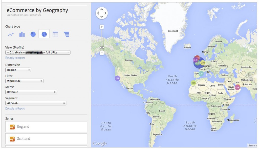This screenshot has height=149, width=259.
Task: Click the map zoom slider handle
Action: click(102, 47)
